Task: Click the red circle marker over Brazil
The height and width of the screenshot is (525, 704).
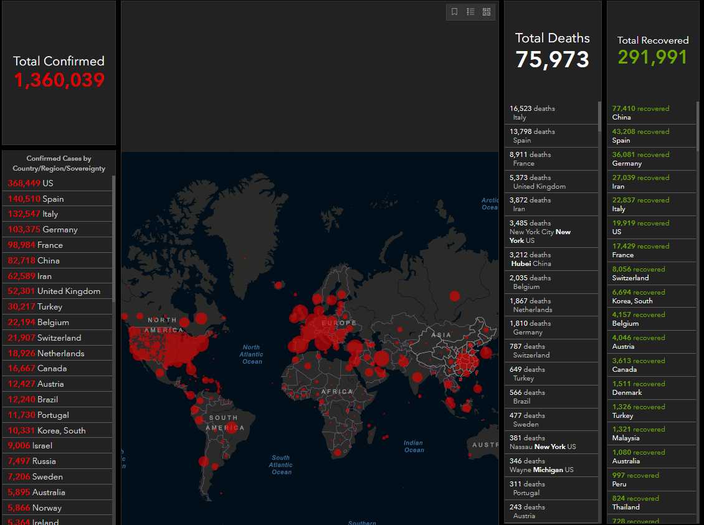Action: coord(231,427)
